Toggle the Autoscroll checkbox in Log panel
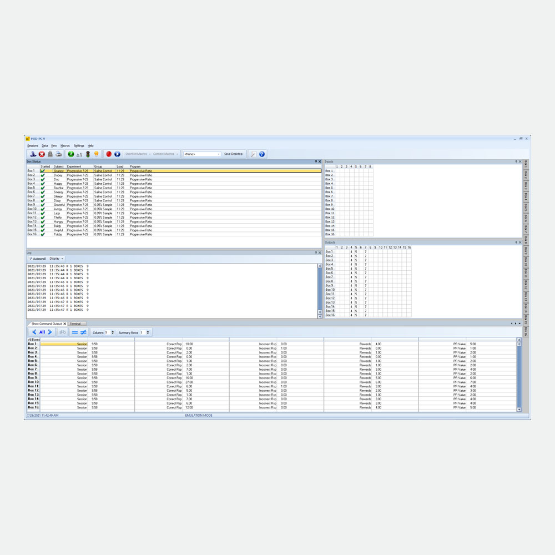 click(x=31, y=259)
